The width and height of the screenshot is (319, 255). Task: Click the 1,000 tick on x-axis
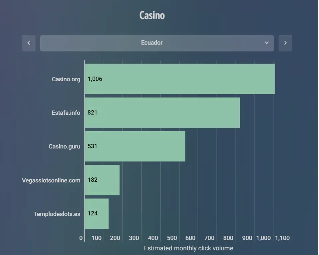[x=263, y=238]
